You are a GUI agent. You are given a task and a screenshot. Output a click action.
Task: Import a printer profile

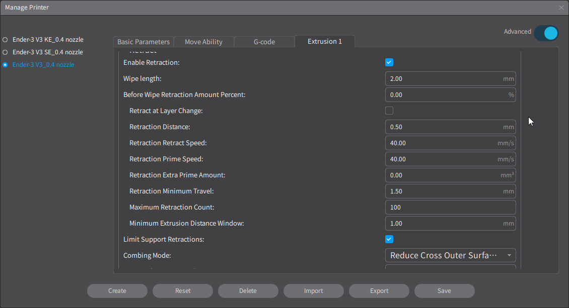tap(313, 291)
